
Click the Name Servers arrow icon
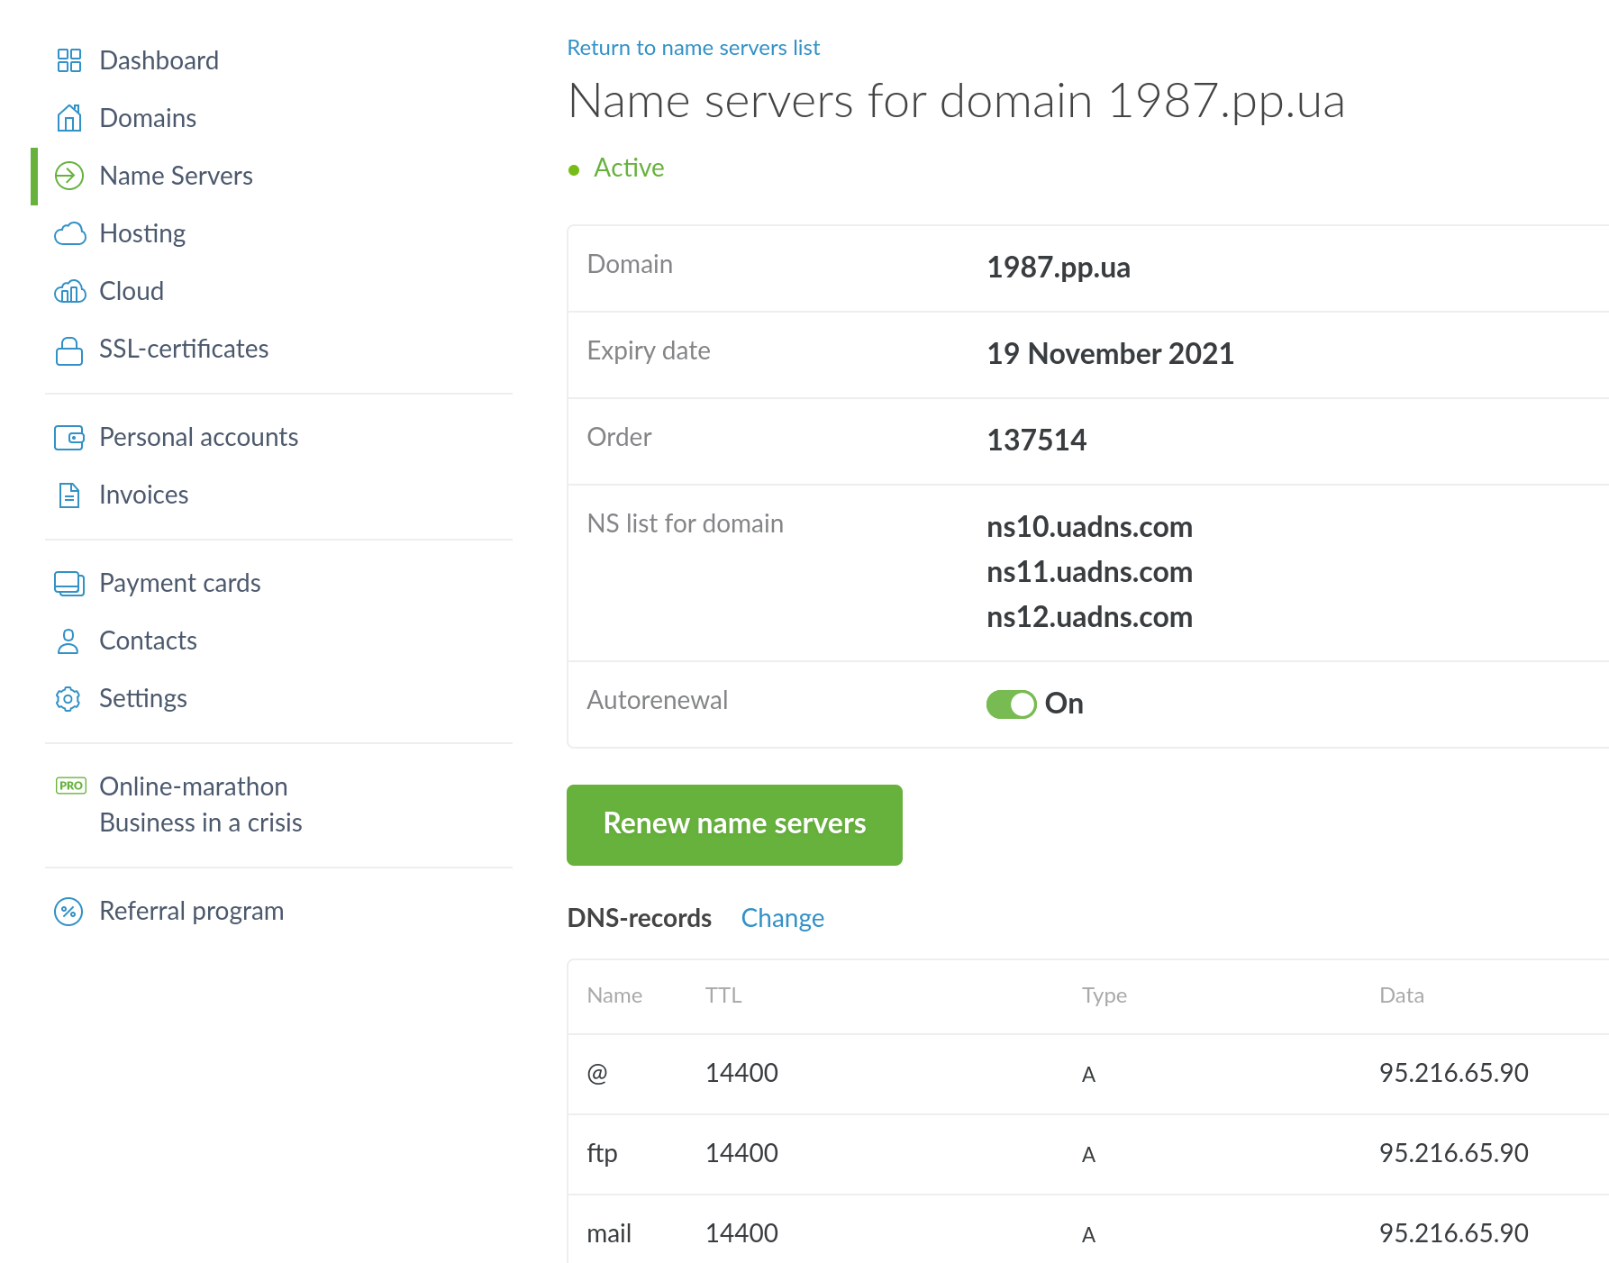69,176
